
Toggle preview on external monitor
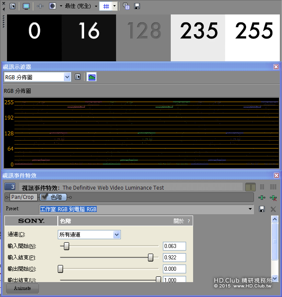[x=26, y=6]
